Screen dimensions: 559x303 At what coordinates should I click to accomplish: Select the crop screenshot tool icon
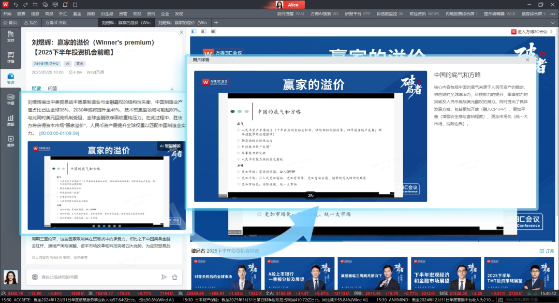pyautogui.click(x=35, y=5)
